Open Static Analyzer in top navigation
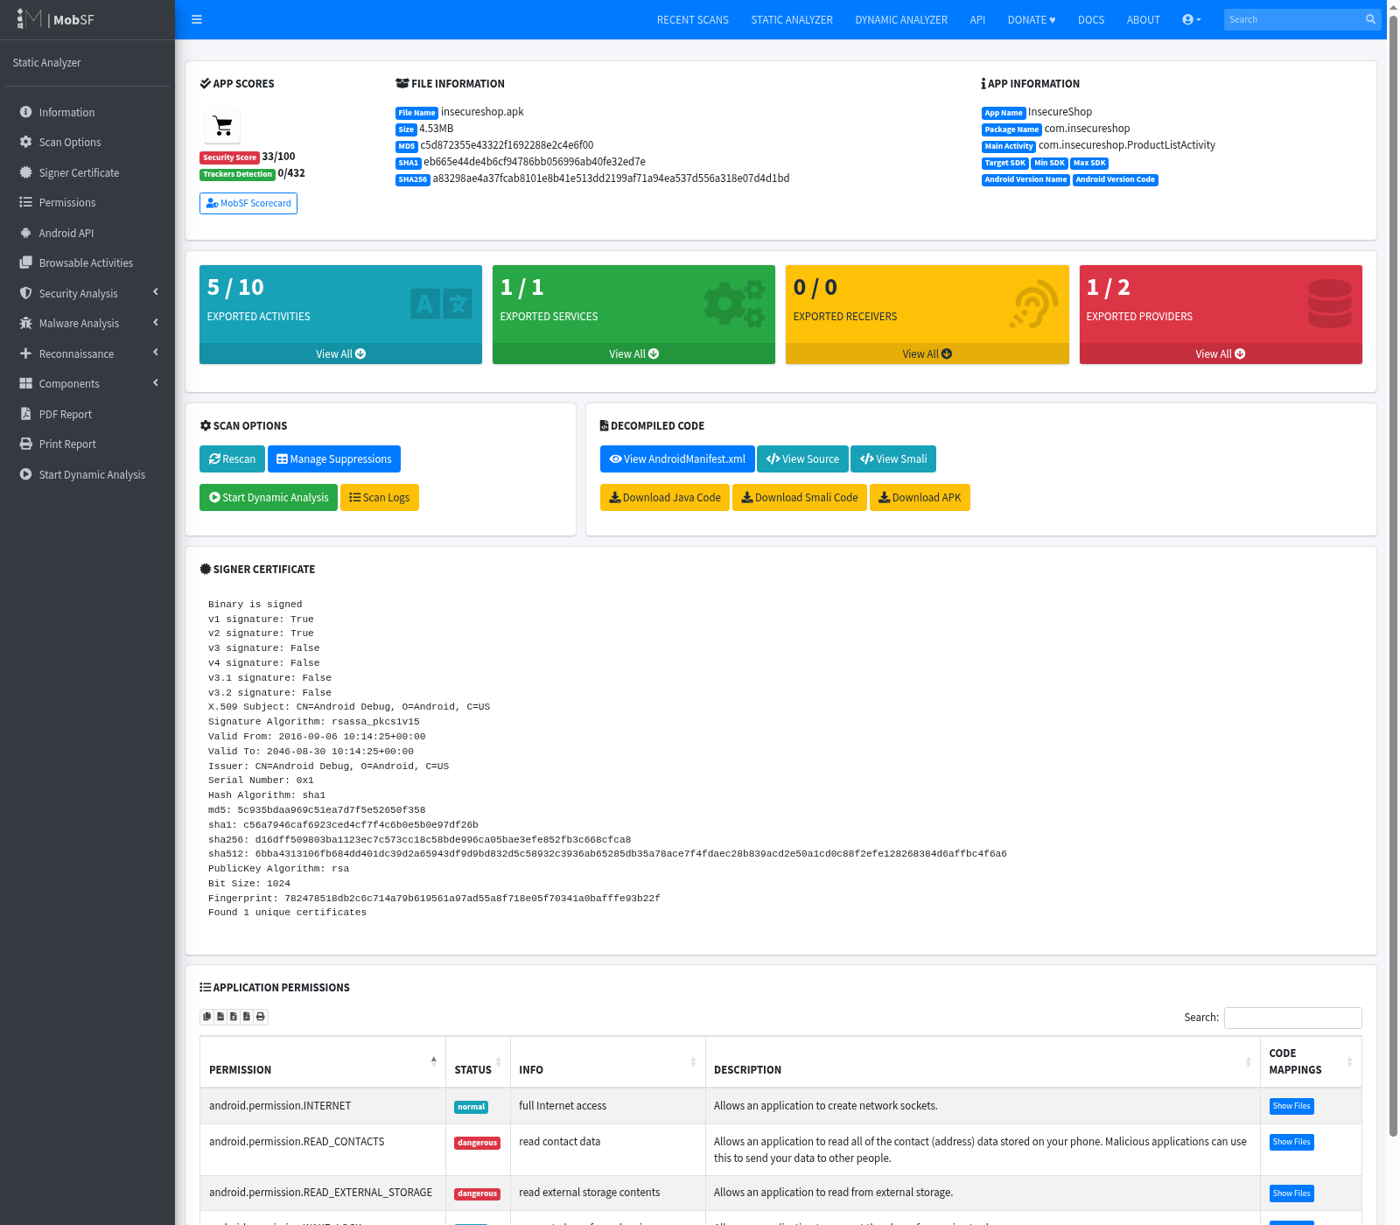The width and height of the screenshot is (1400, 1225). pos(792,19)
